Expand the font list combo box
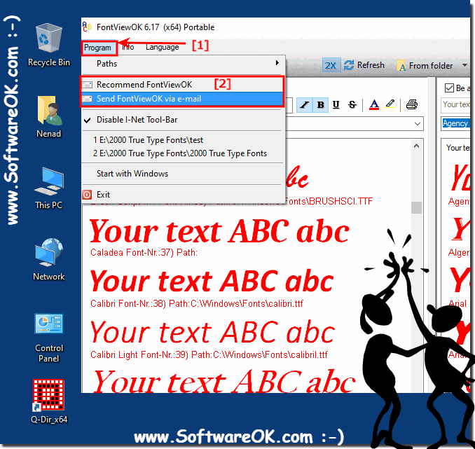Viewport: 475px width, 449px height. point(417,123)
